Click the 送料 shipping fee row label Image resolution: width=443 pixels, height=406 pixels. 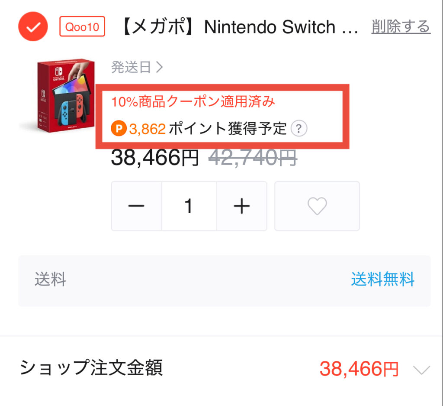[x=50, y=279]
